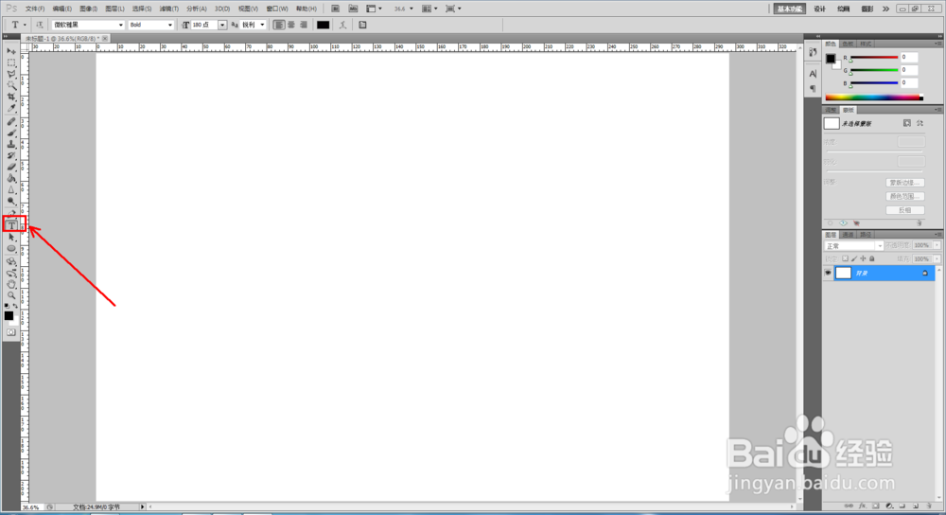This screenshot has height=515, width=946.
Task: Select the Spot Healing Brush tool
Action: [10, 121]
